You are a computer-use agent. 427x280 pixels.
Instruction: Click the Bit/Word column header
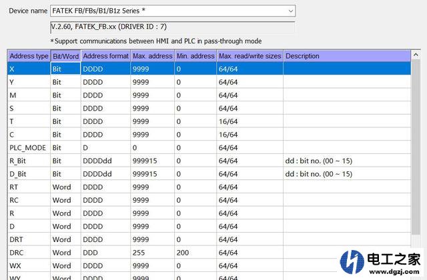pyautogui.click(x=65, y=56)
